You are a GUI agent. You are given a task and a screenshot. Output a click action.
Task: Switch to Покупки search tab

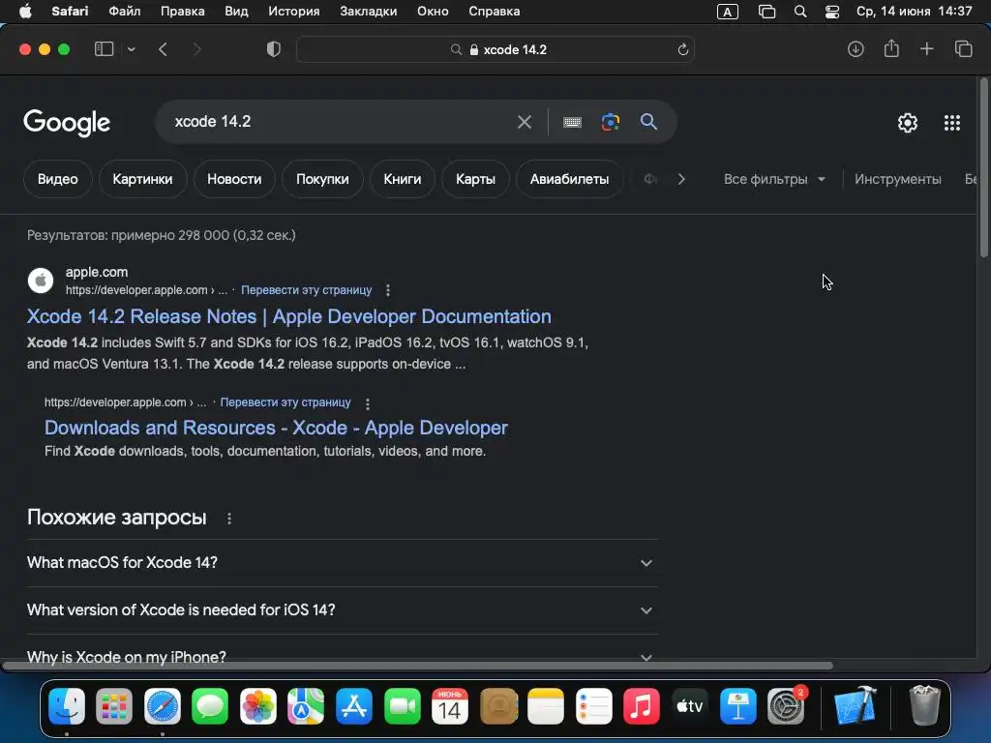[x=322, y=179]
